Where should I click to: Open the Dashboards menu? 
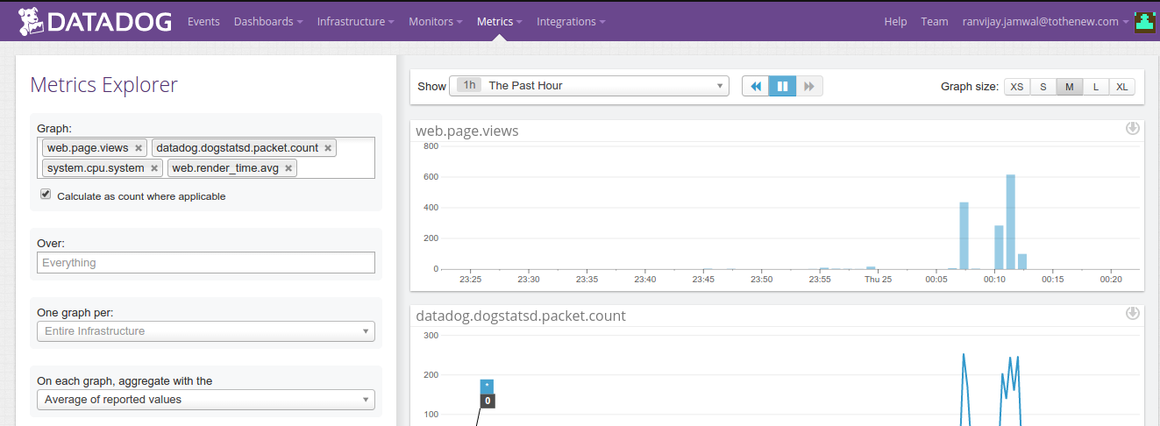point(268,22)
